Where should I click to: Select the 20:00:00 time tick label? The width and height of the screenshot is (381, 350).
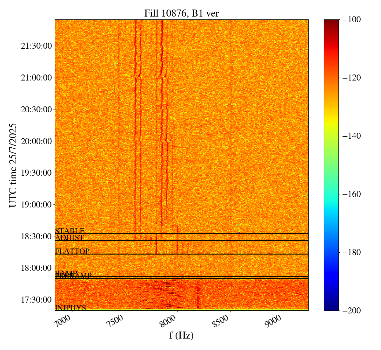(36, 141)
